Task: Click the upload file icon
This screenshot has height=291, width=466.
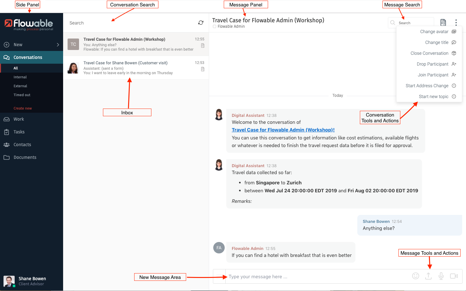Action: click(428, 276)
